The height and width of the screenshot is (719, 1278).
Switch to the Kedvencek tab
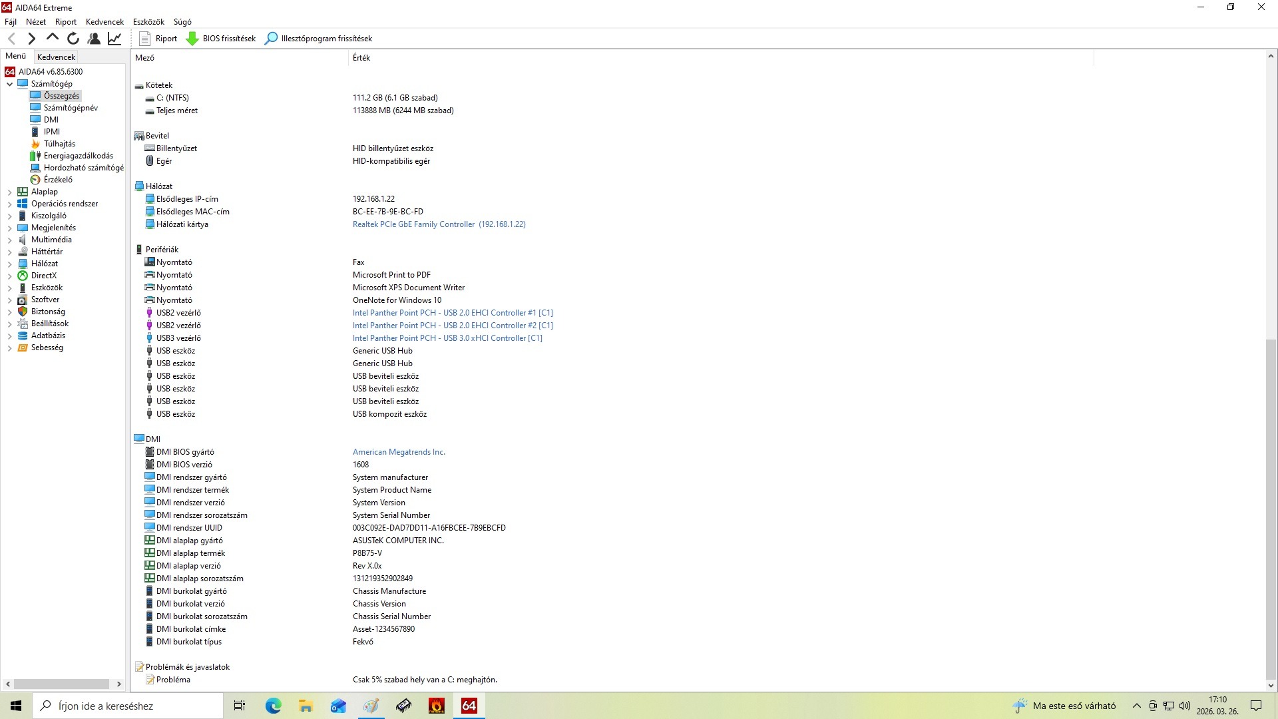pyautogui.click(x=57, y=57)
